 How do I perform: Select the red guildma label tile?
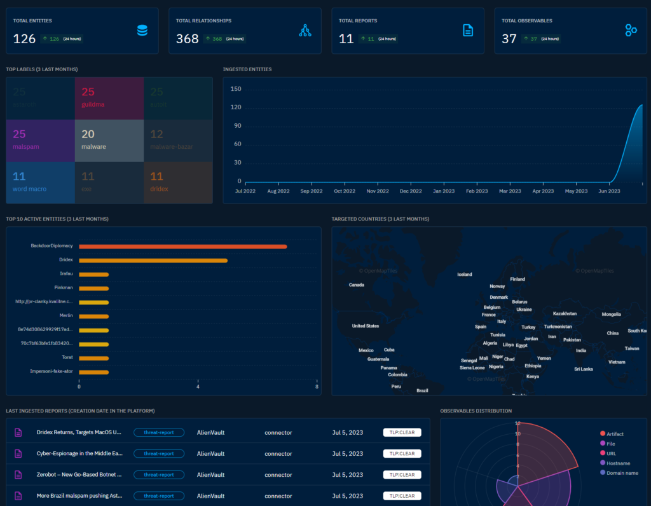109,98
